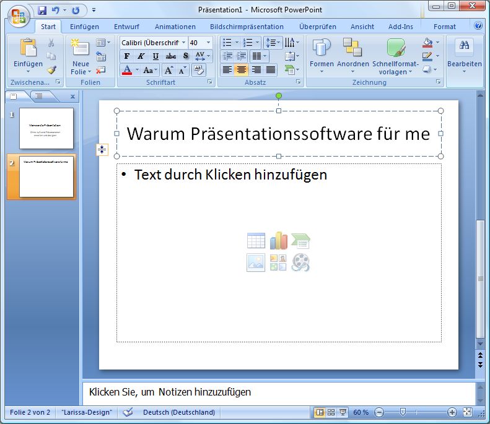The height and width of the screenshot is (424, 490).
Task: Switch to the Entwurf tab
Action: [126, 27]
